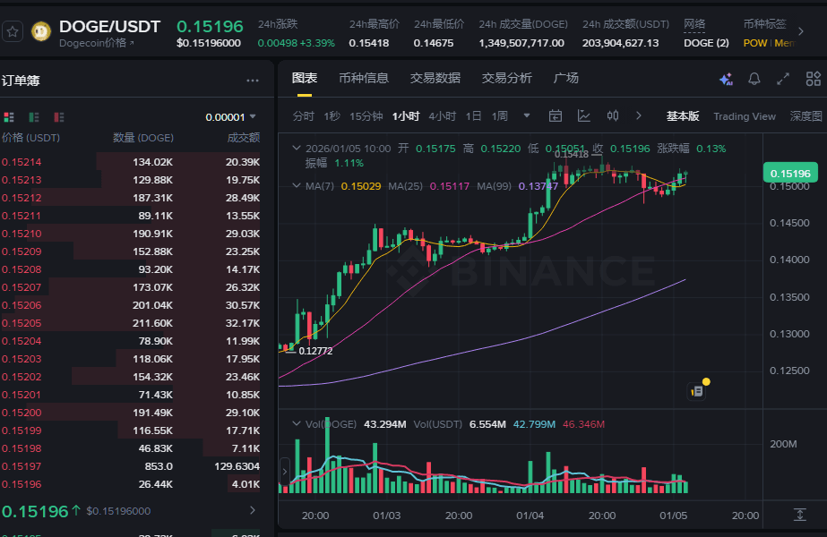
Task: Select ask price 0.15197 row
Action: point(130,466)
